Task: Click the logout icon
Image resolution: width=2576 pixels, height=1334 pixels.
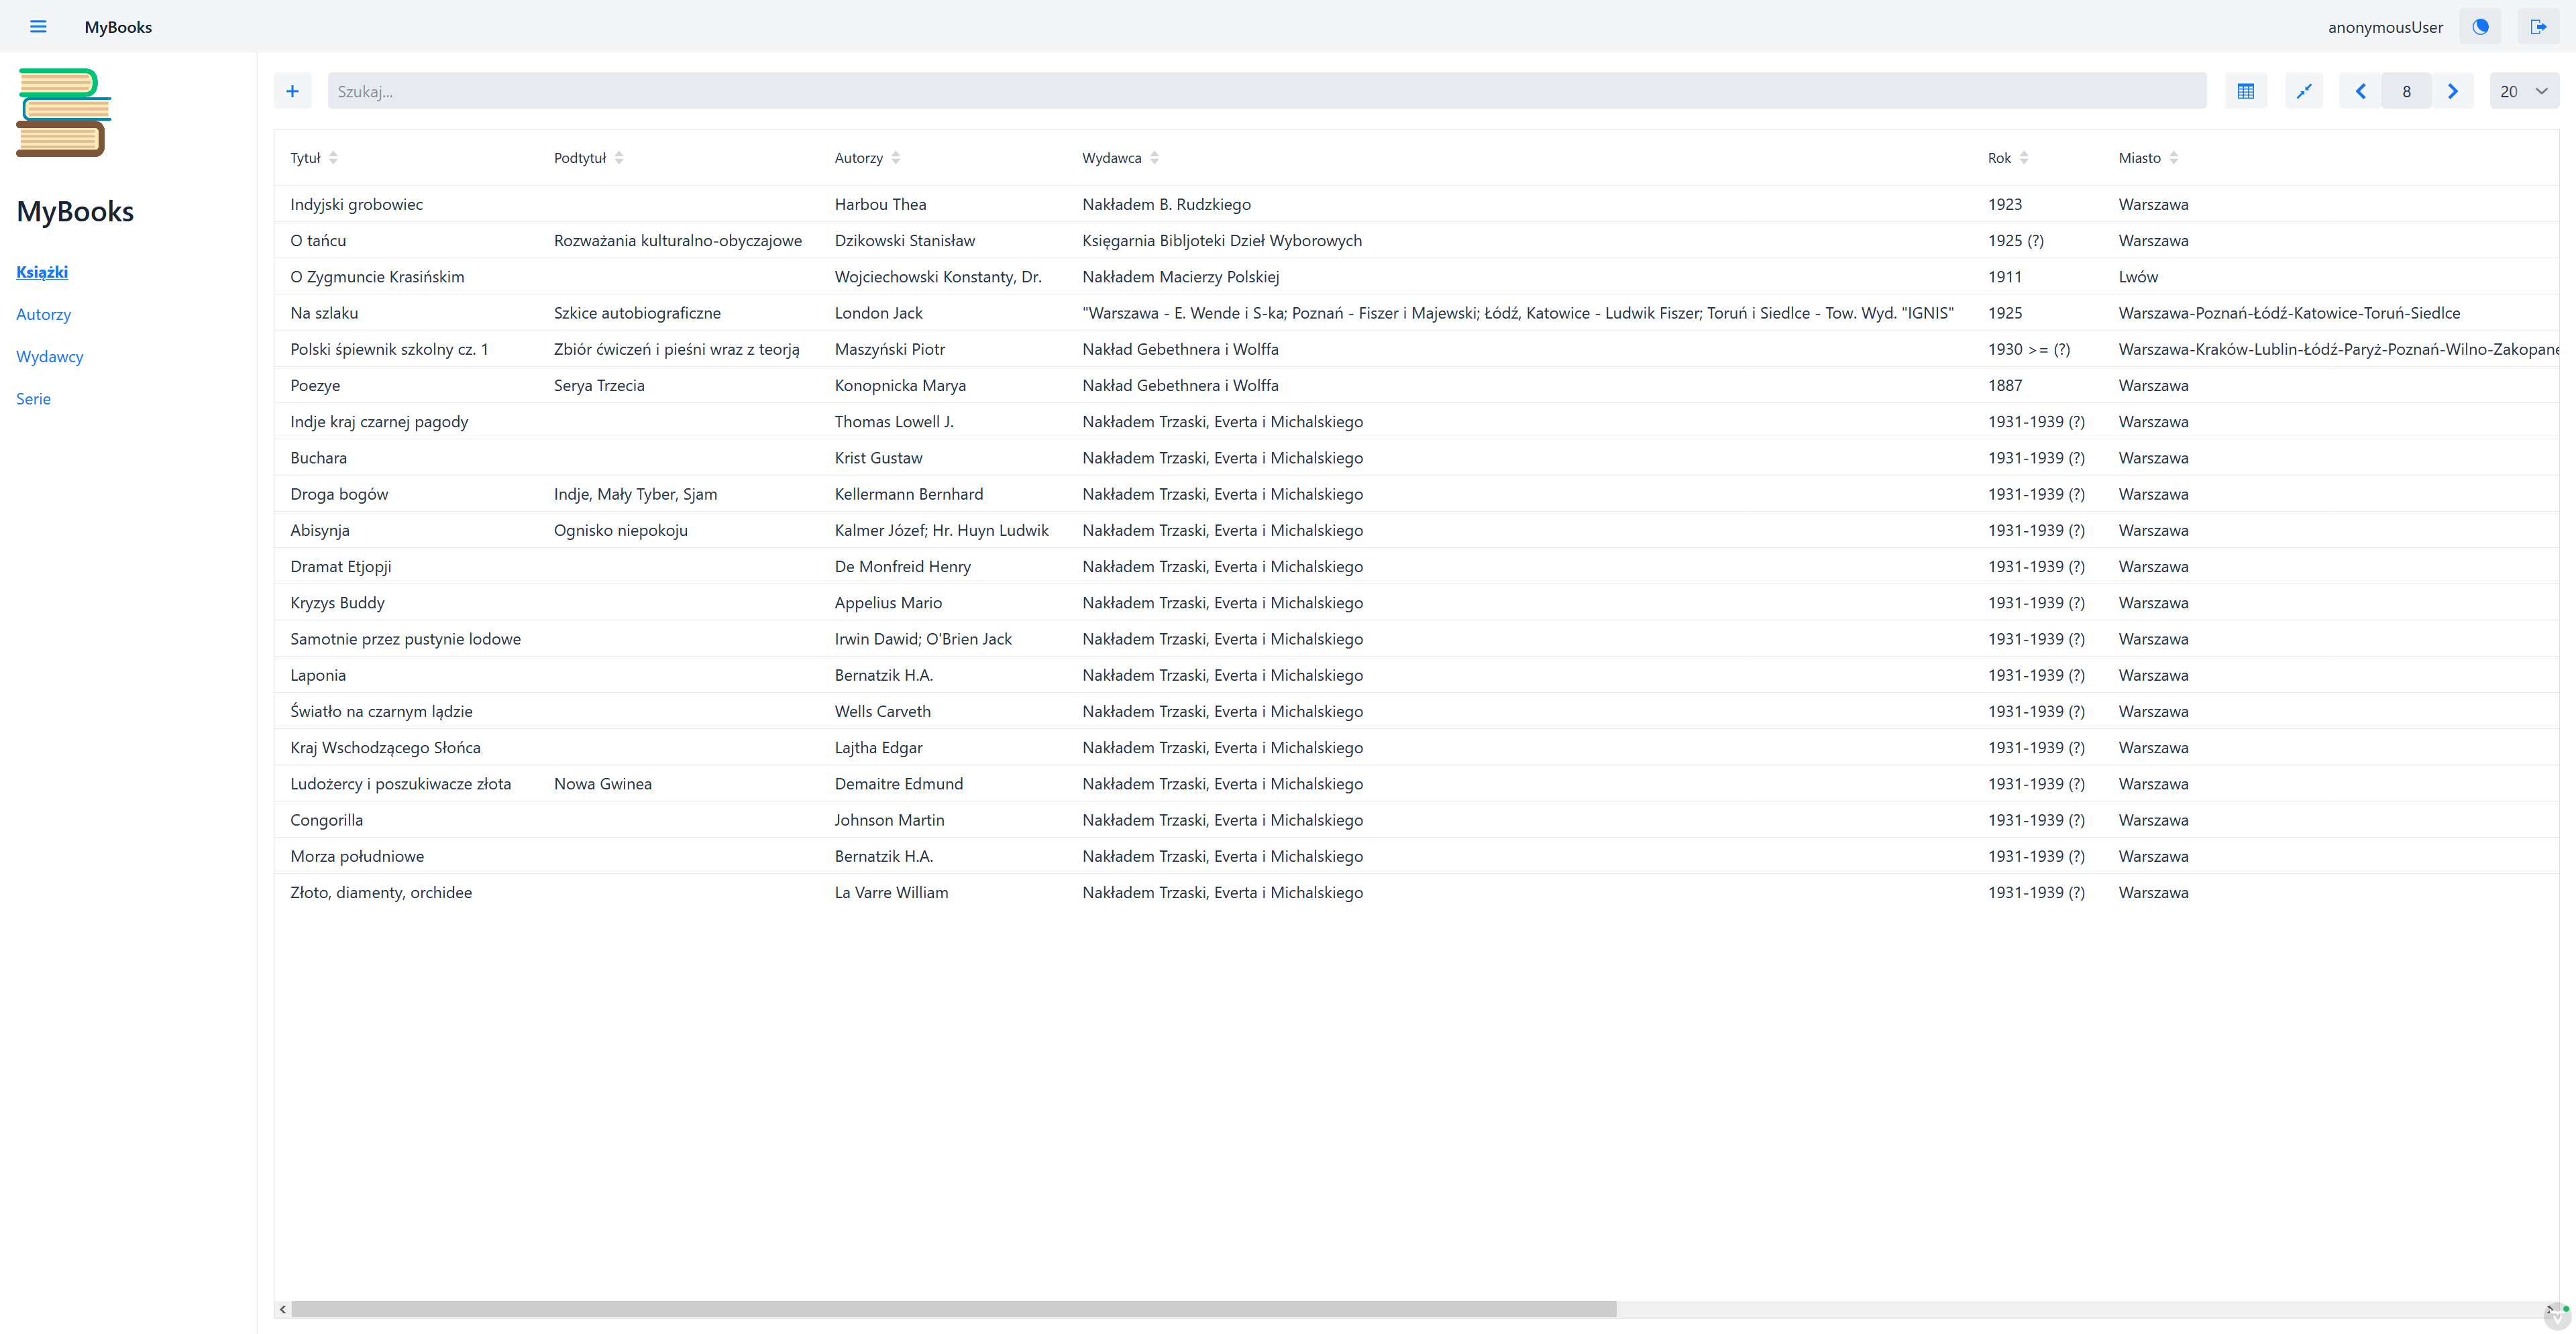Action: (2537, 27)
